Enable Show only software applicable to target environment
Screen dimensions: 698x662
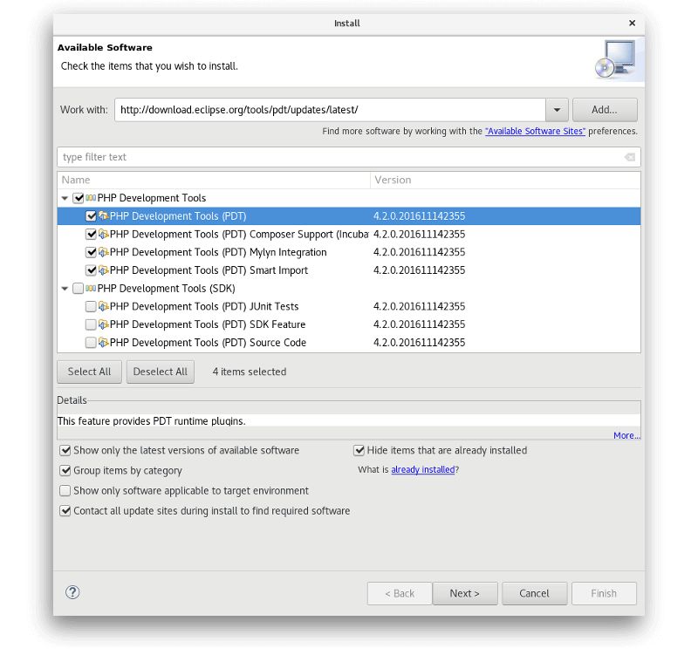tap(65, 490)
